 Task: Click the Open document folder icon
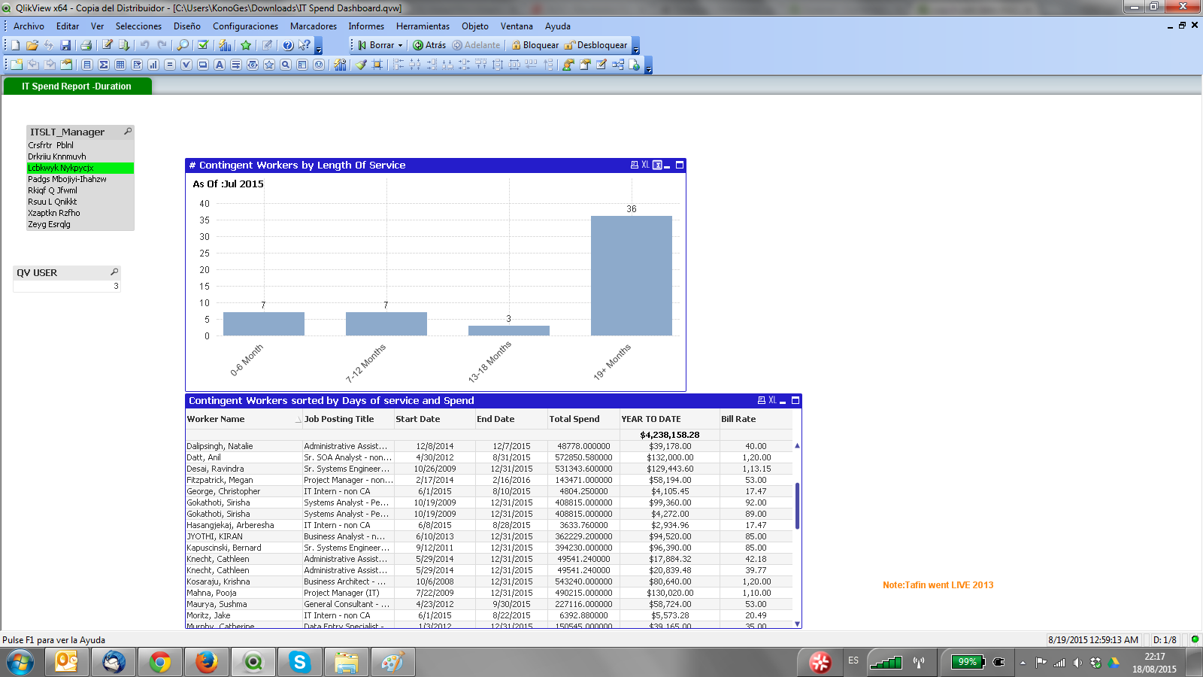pos(32,45)
